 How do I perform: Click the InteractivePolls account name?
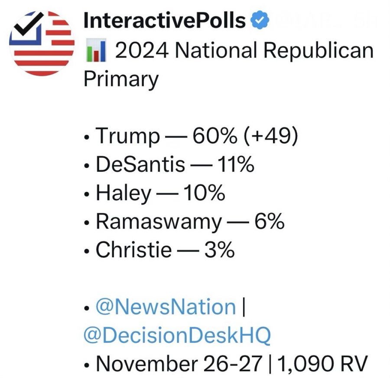(164, 20)
